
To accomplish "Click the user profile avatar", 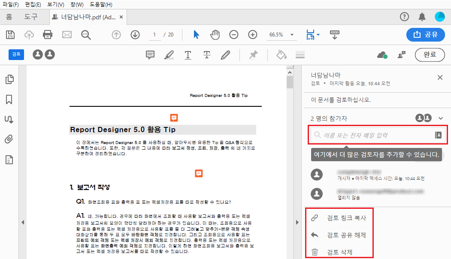I will point(439,17).
